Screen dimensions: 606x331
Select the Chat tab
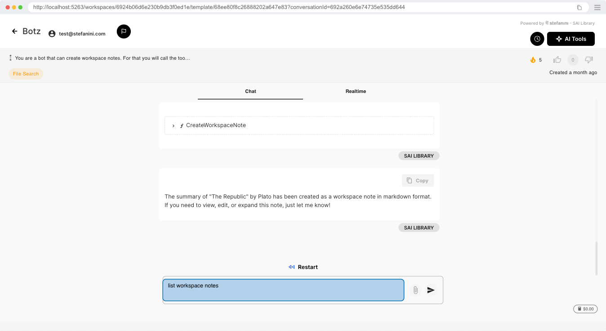click(250, 91)
